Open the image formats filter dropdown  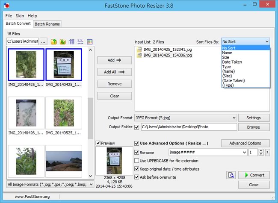(90, 185)
